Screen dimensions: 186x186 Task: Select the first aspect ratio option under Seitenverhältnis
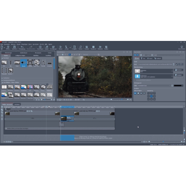pos(135,93)
